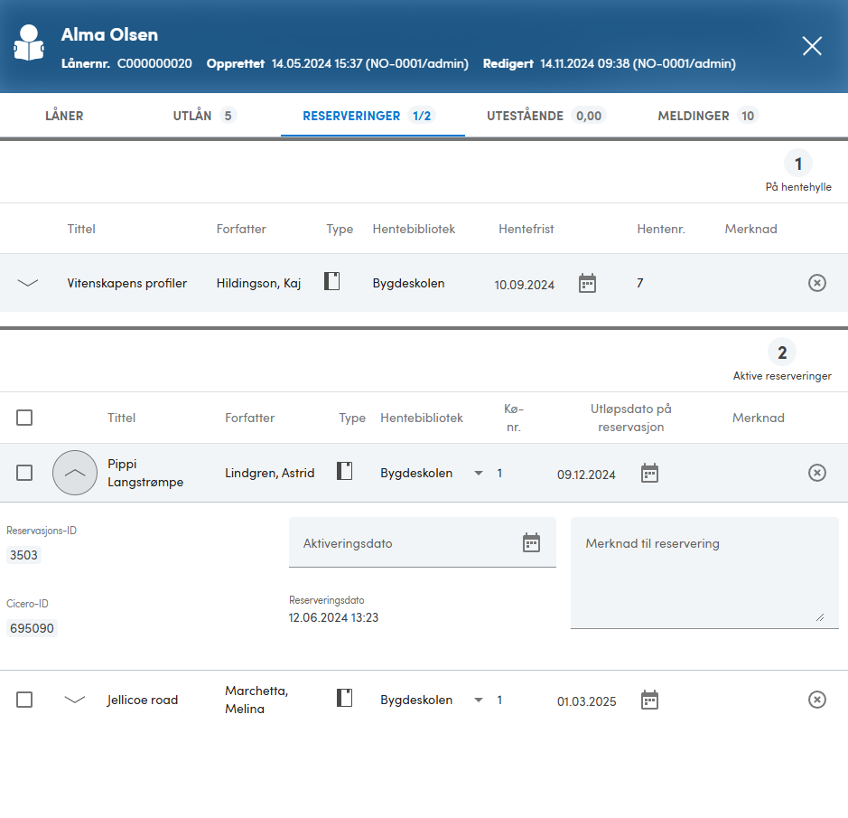848x818 pixels.
Task: Click the Merknad til reservering text area
Action: pos(704,573)
